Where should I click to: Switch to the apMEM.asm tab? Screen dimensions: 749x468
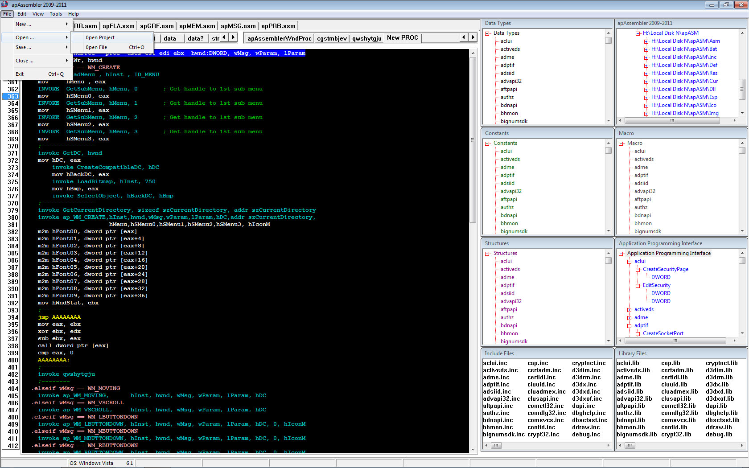click(x=197, y=26)
